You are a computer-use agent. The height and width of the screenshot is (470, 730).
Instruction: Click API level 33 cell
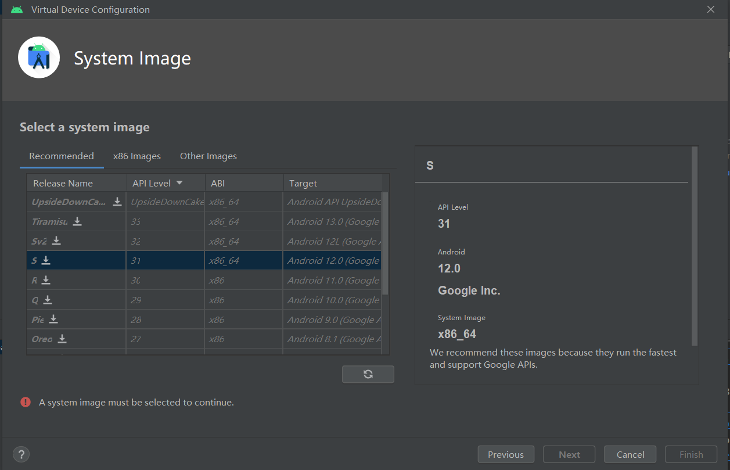[166, 221]
